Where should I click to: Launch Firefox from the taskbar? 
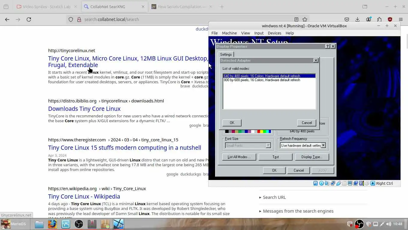pos(52,224)
